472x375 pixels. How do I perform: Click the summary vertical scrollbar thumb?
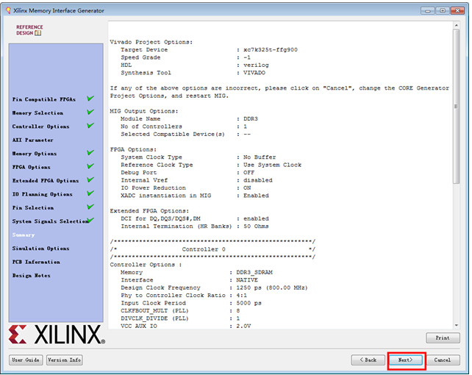(x=457, y=106)
